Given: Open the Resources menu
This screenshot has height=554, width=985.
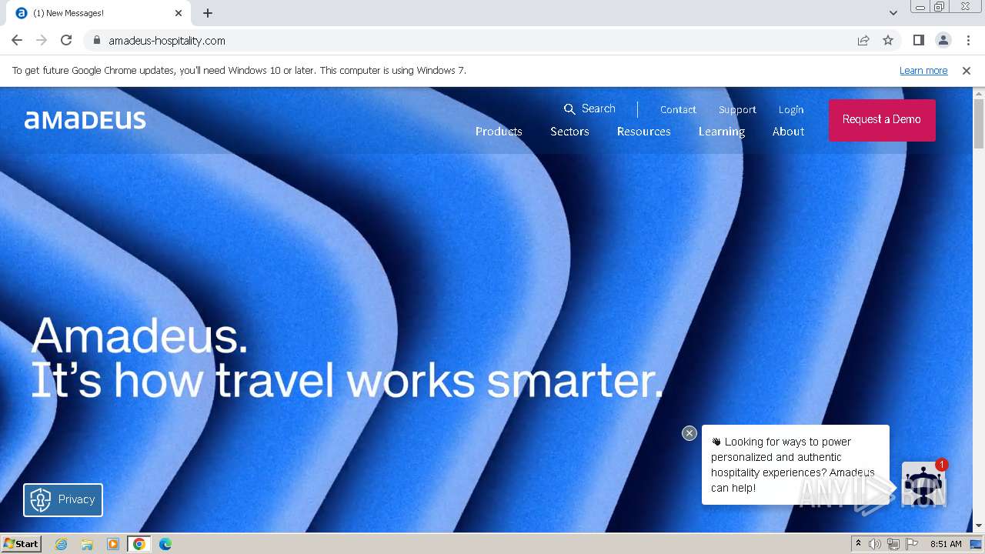Looking at the screenshot, I should click(643, 132).
